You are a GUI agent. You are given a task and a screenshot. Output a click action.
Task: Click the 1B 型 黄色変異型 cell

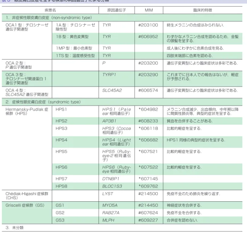(75, 39)
